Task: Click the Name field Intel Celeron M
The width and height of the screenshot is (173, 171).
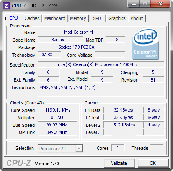Action: [81, 32]
